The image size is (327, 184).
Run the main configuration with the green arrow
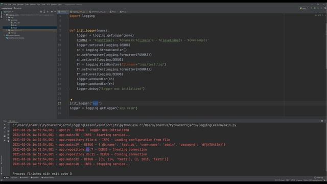pos(311,8)
